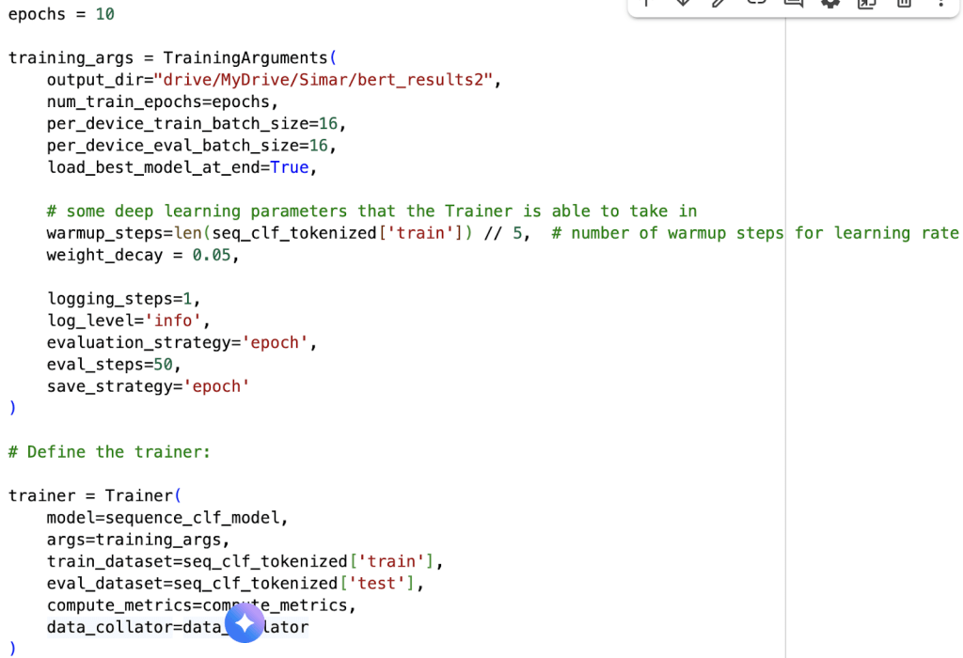Click the move cell down arrow
963x658 pixels.
point(683,3)
